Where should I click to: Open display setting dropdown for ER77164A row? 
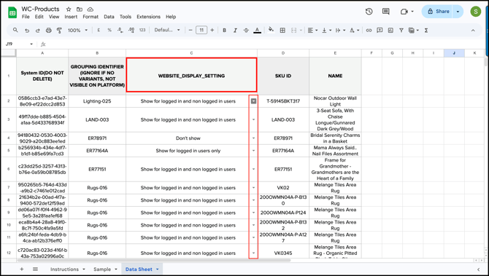[x=253, y=151]
